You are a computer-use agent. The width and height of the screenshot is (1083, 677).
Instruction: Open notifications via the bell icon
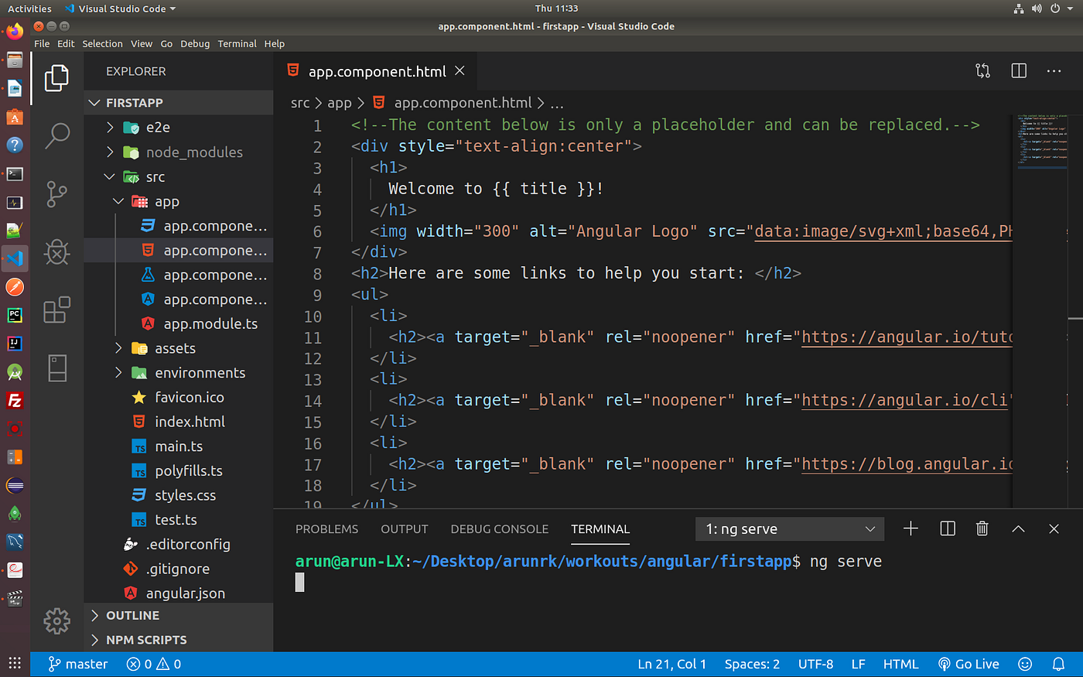[1058, 663]
